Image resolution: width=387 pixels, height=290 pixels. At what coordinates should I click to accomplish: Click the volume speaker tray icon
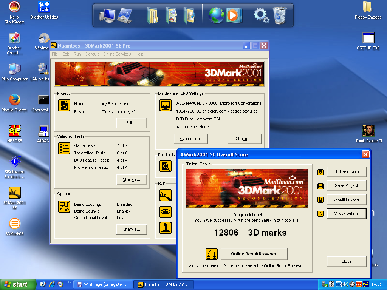pyautogui.click(x=345, y=285)
